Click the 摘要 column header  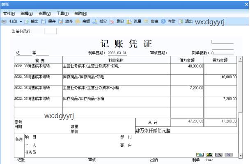point(38,60)
